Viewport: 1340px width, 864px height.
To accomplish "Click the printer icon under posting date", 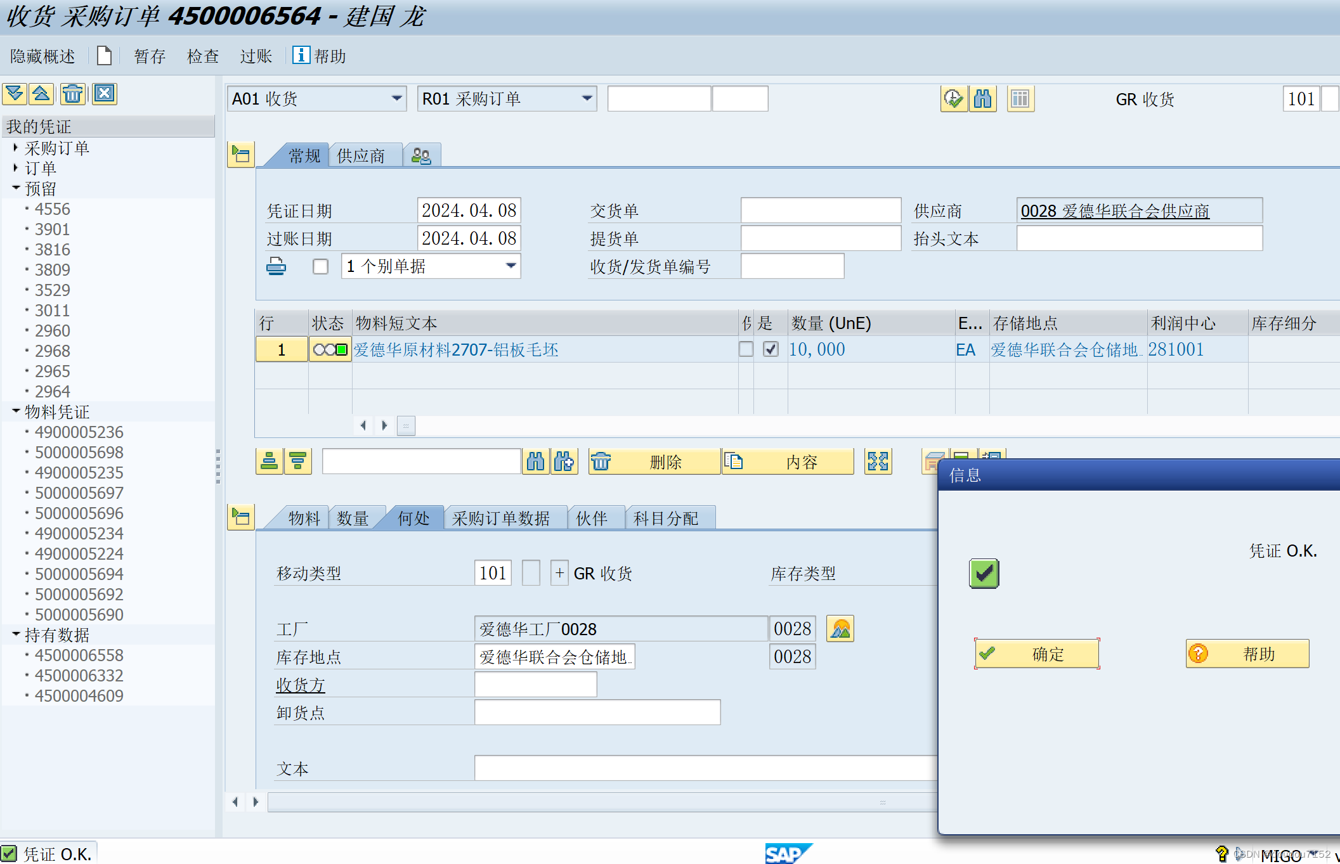I will click(x=276, y=266).
